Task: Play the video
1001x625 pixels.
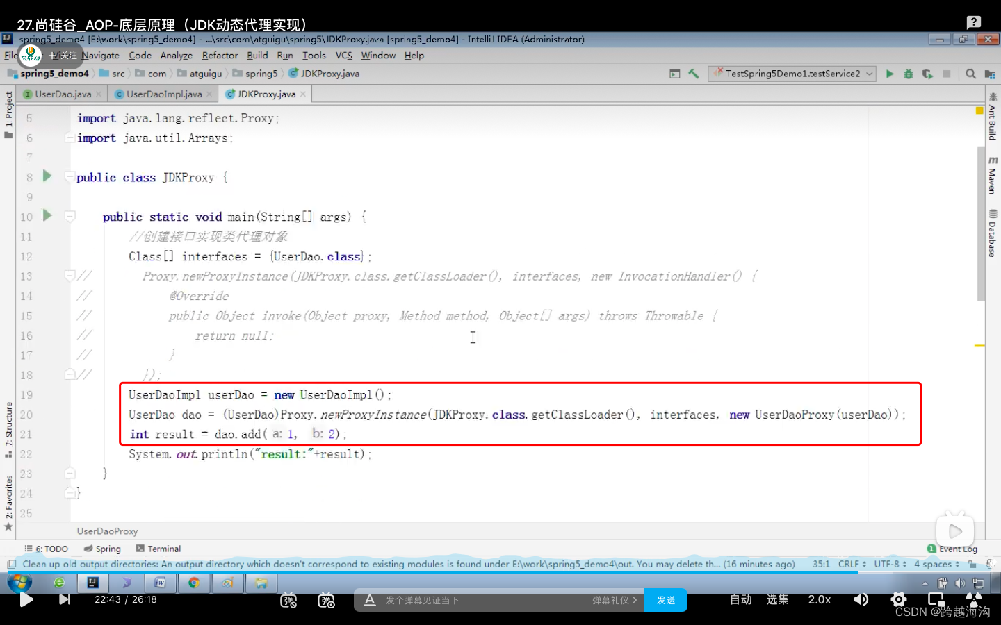Action: pyautogui.click(x=26, y=599)
